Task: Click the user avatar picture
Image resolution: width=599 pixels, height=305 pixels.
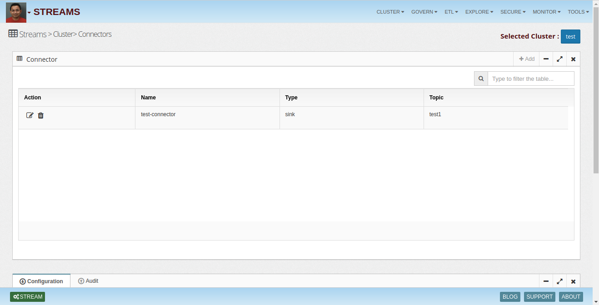Action: pyautogui.click(x=16, y=12)
